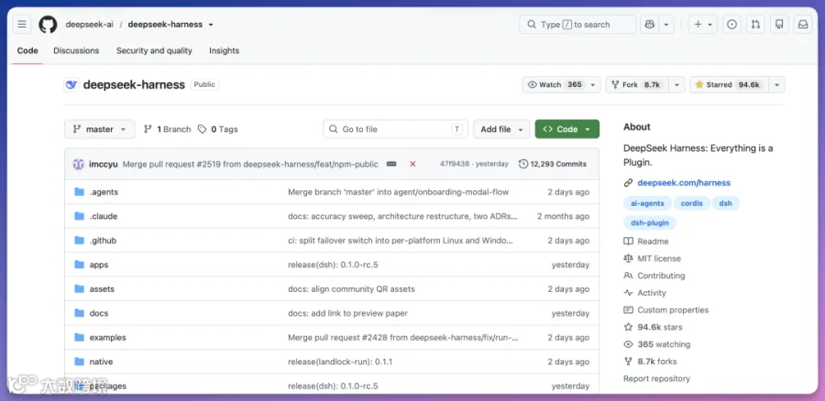Open commit 'docs: align community QR assets'
Viewport: 825px width, 401px height.
tap(351, 289)
